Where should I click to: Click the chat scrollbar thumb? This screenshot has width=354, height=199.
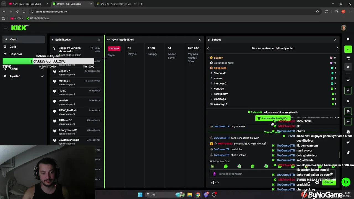point(339,155)
